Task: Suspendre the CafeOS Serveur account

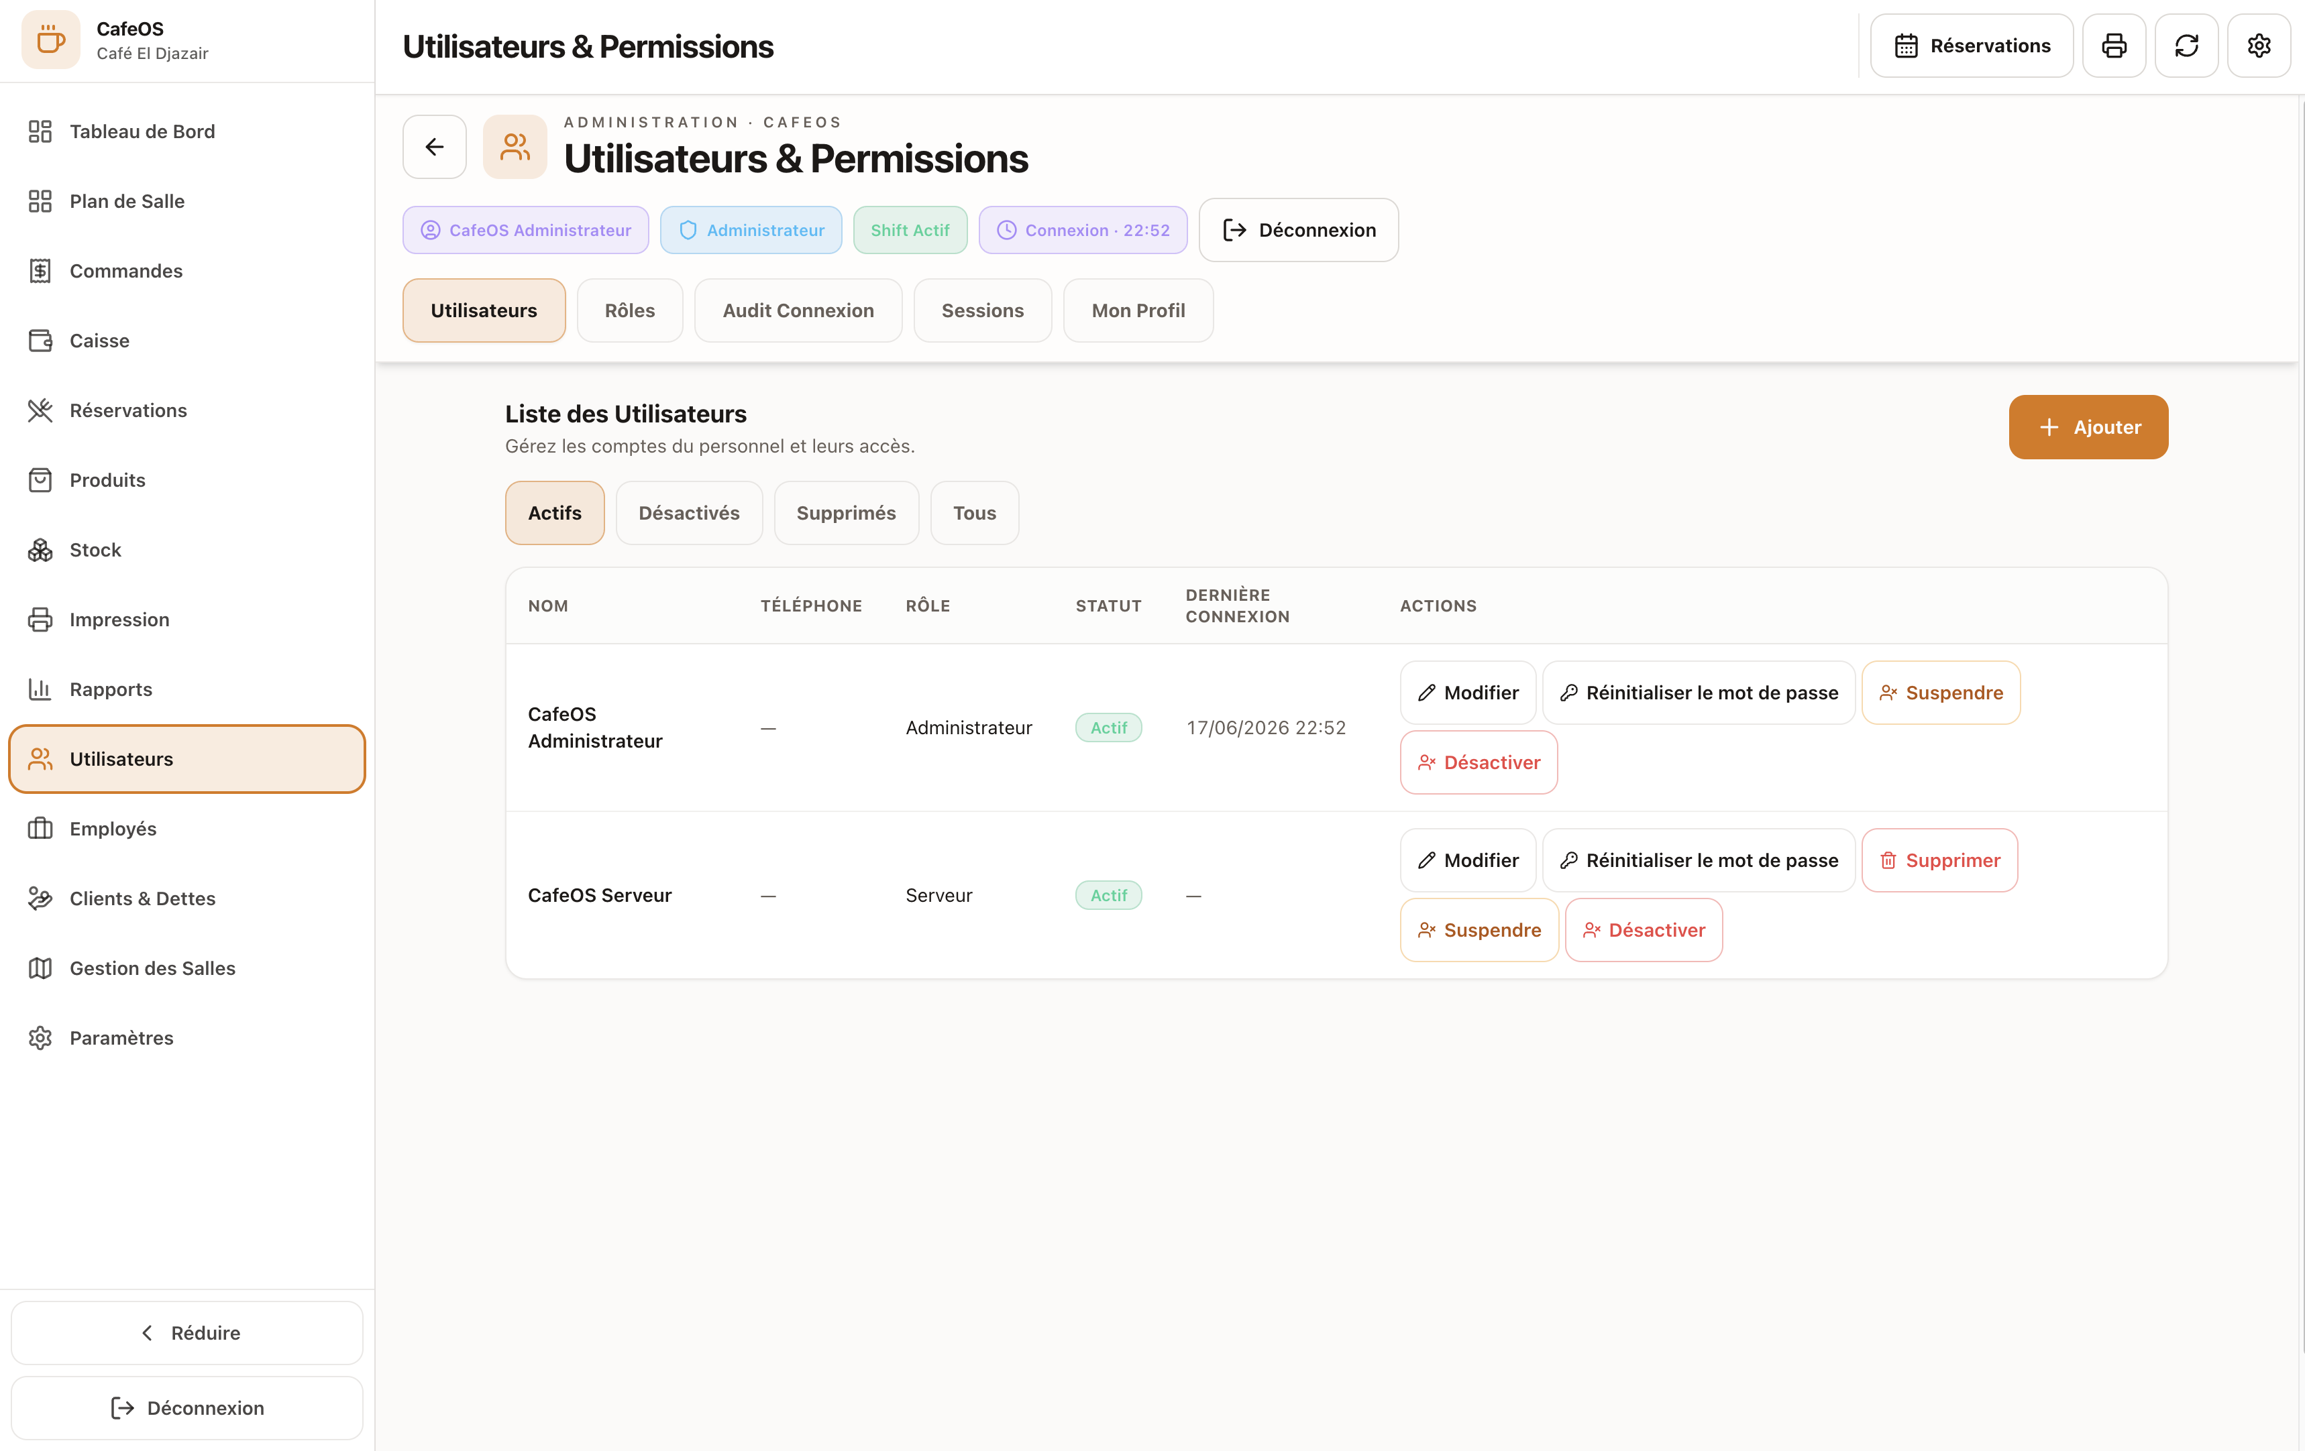Action: click(1480, 931)
